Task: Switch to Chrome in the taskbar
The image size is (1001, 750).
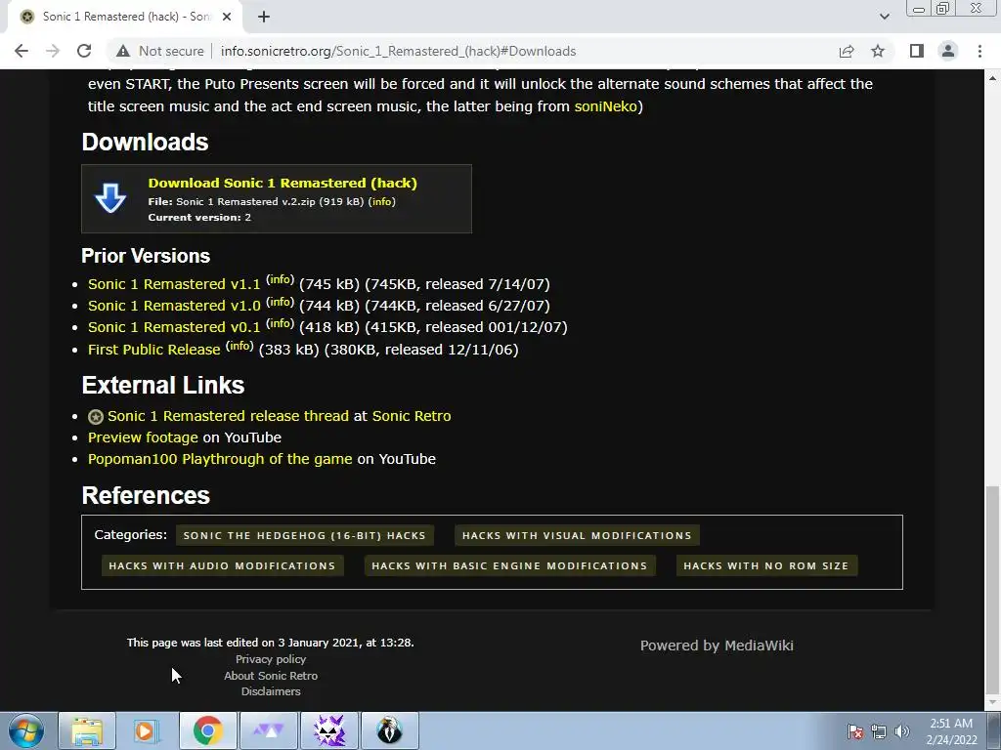Action: (x=207, y=730)
